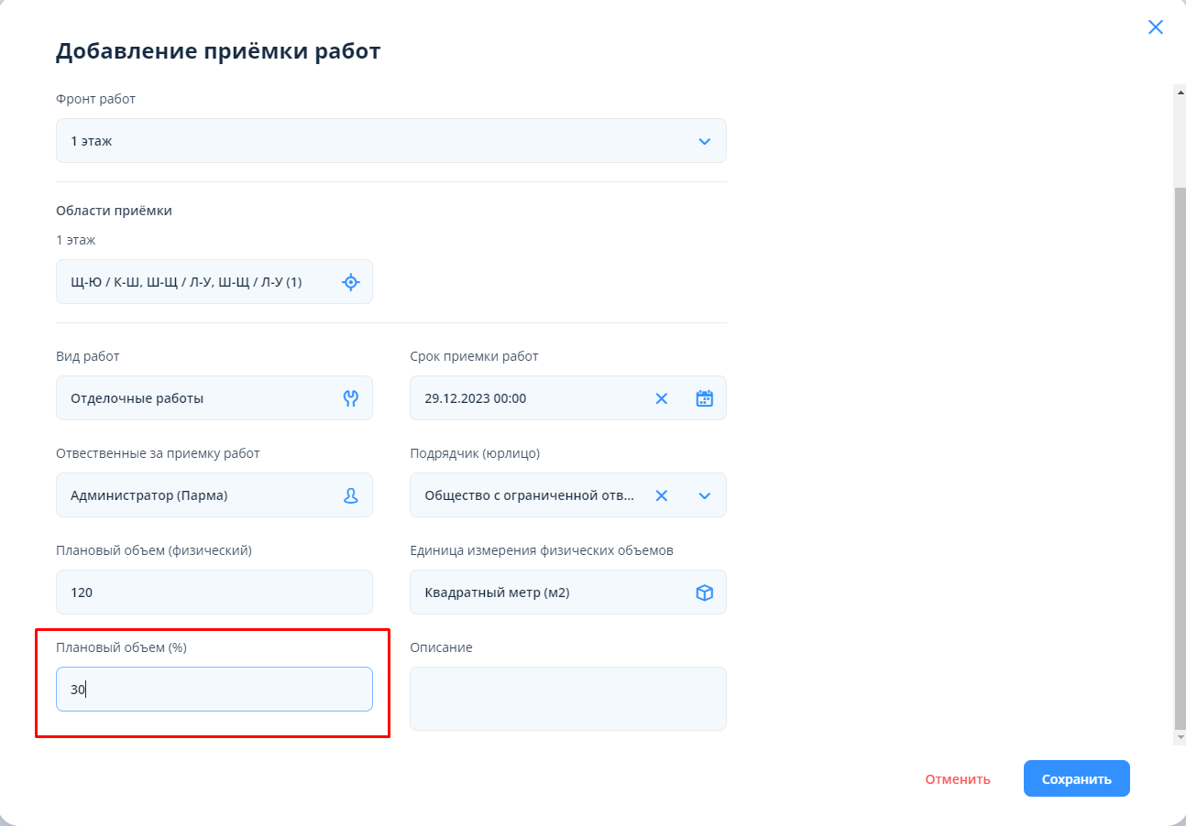This screenshot has height=826, width=1186.
Task: Open the Подрядчик (юрлицо) dropdown arrow
Action: click(x=704, y=495)
